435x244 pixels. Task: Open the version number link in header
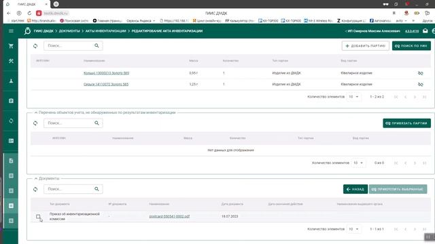point(412,31)
